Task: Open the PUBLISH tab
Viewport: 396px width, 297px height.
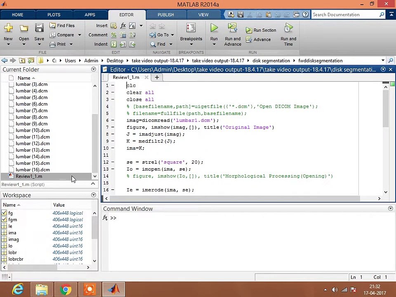Action: click(x=165, y=14)
